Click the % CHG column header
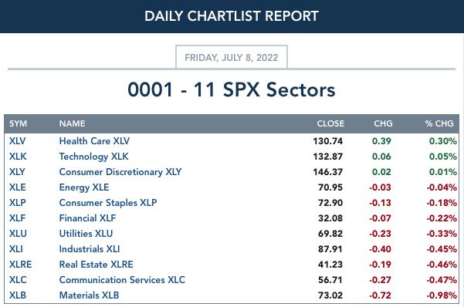Viewport: 464px width, 307px height. coord(439,123)
